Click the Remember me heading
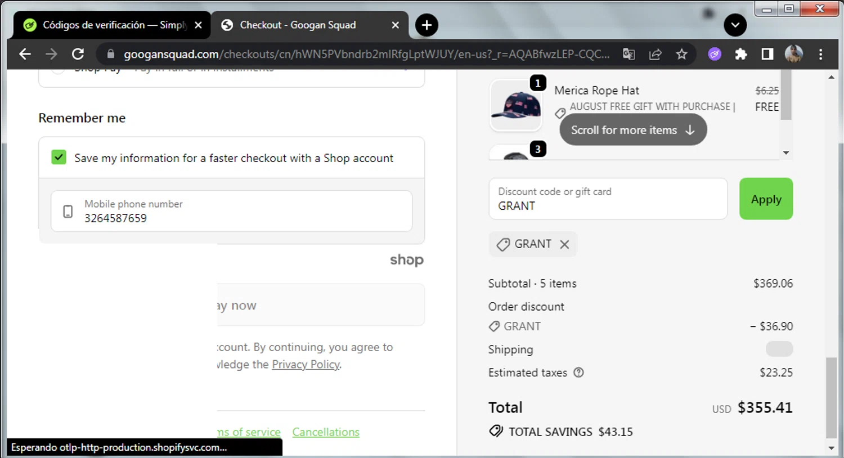This screenshot has width=844, height=458. coord(82,118)
